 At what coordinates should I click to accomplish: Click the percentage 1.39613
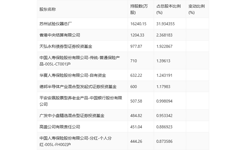163,61
